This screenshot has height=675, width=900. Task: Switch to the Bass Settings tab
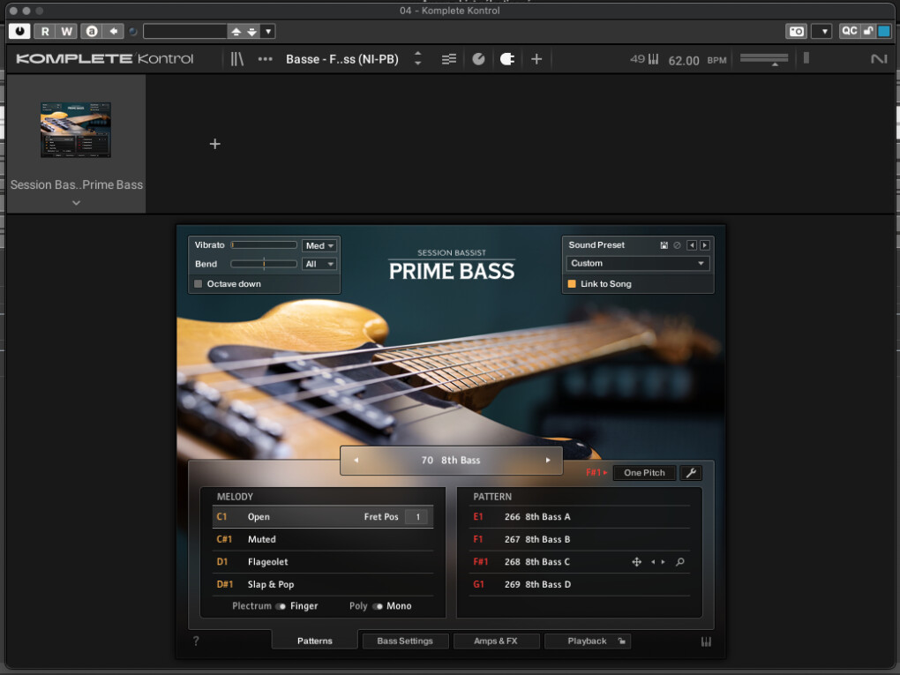click(405, 641)
